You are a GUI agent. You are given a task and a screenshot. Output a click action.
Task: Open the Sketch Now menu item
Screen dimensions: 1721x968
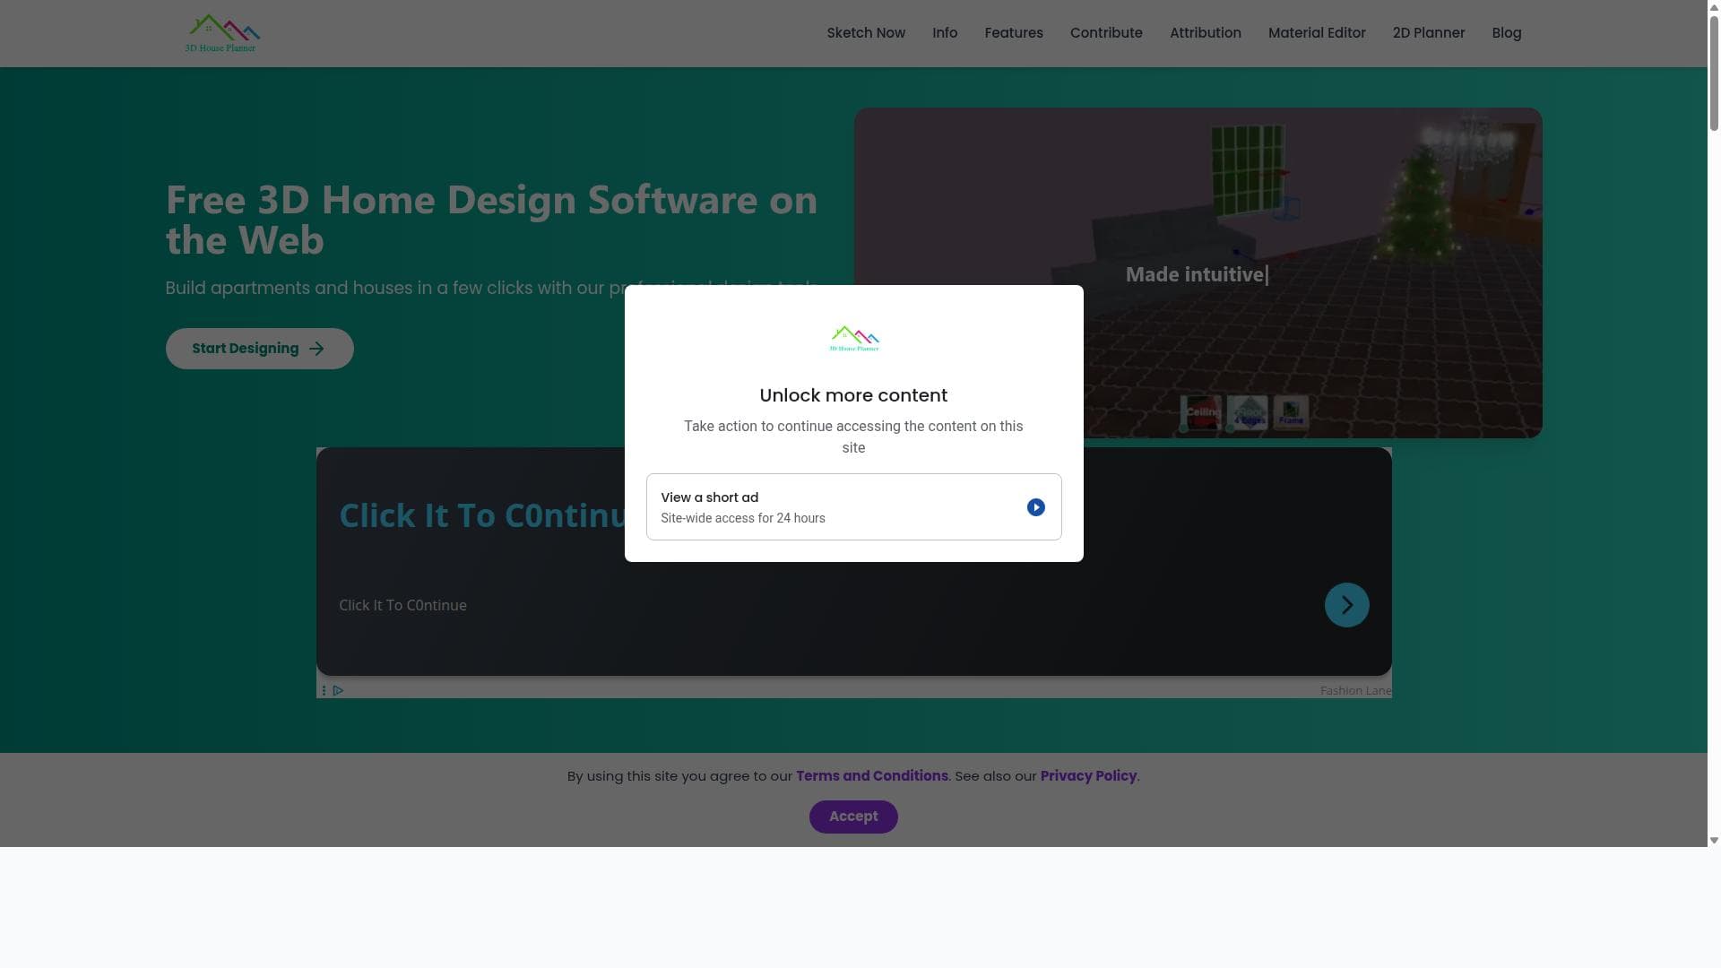[866, 33]
